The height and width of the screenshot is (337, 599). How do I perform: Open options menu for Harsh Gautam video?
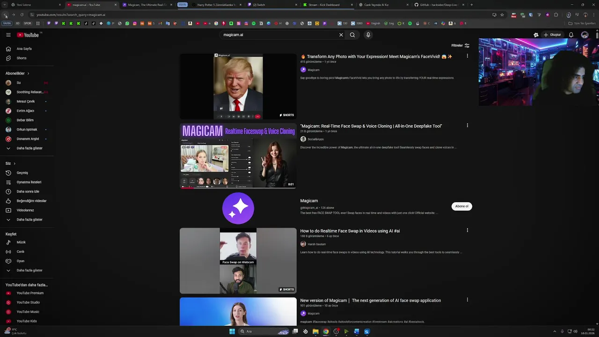point(467,230)
